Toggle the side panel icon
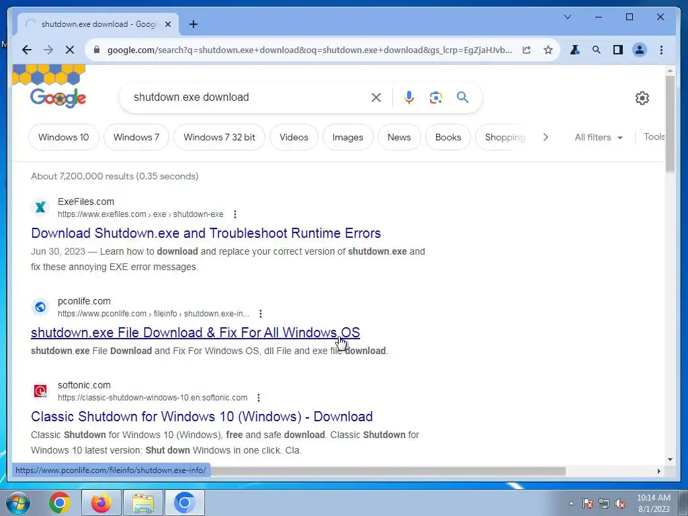Image resolution: width=688 pixels, height=516 pixels. (x=618, y=50)
